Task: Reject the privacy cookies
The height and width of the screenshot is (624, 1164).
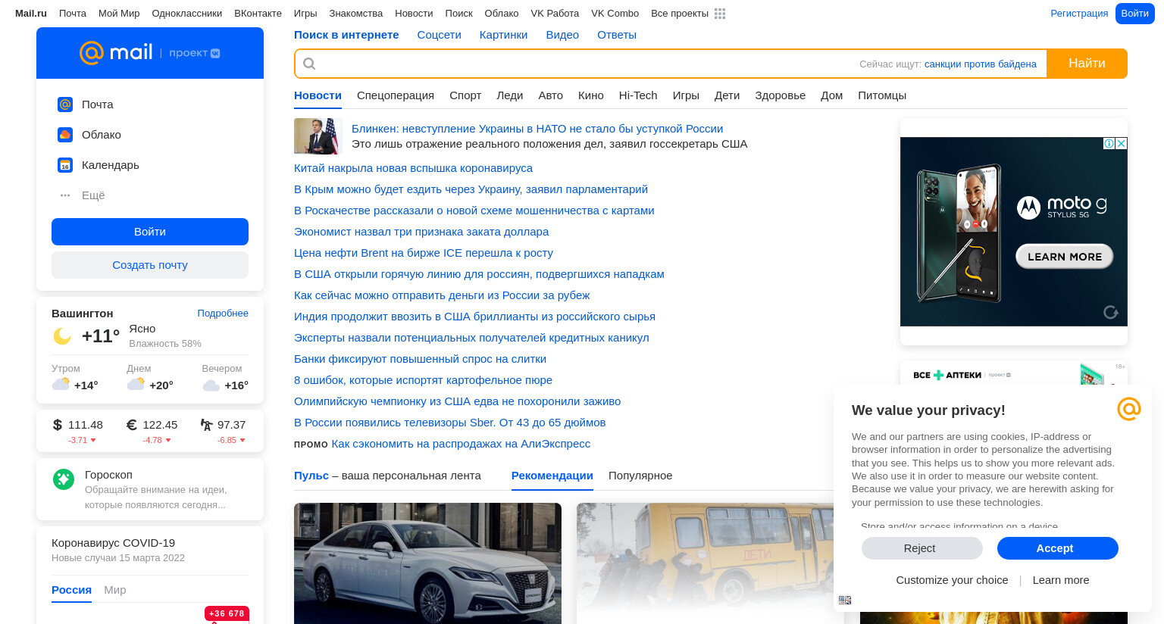Action: 922,548
